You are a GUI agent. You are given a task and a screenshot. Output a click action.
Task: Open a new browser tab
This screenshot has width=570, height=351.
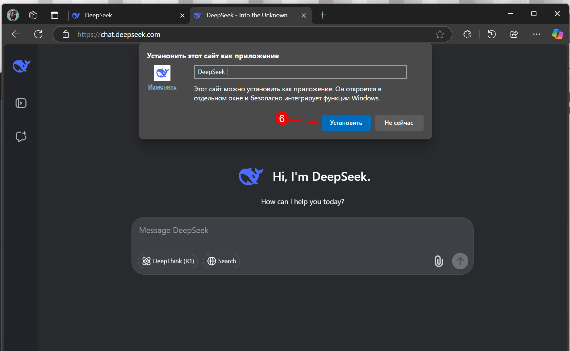(x=323, y=15)
